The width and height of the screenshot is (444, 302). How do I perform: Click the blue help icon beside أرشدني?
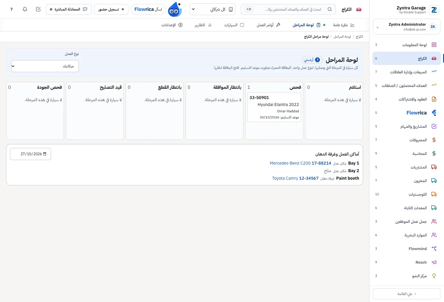[317, 60]
